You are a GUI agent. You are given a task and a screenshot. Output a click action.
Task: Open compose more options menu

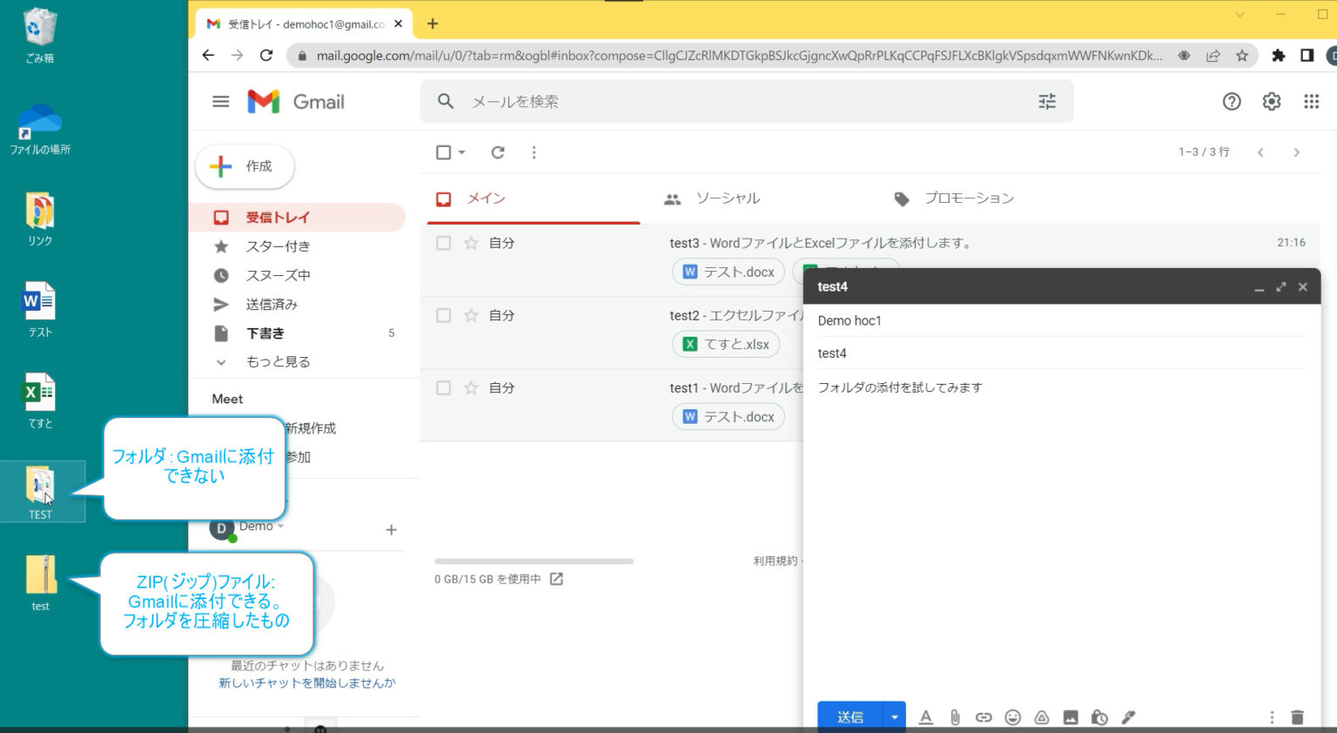[x=1272, y=717]
